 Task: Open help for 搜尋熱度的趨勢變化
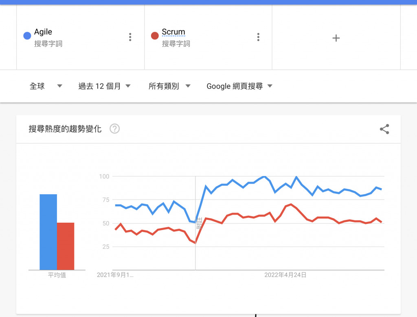pos(114,129)
